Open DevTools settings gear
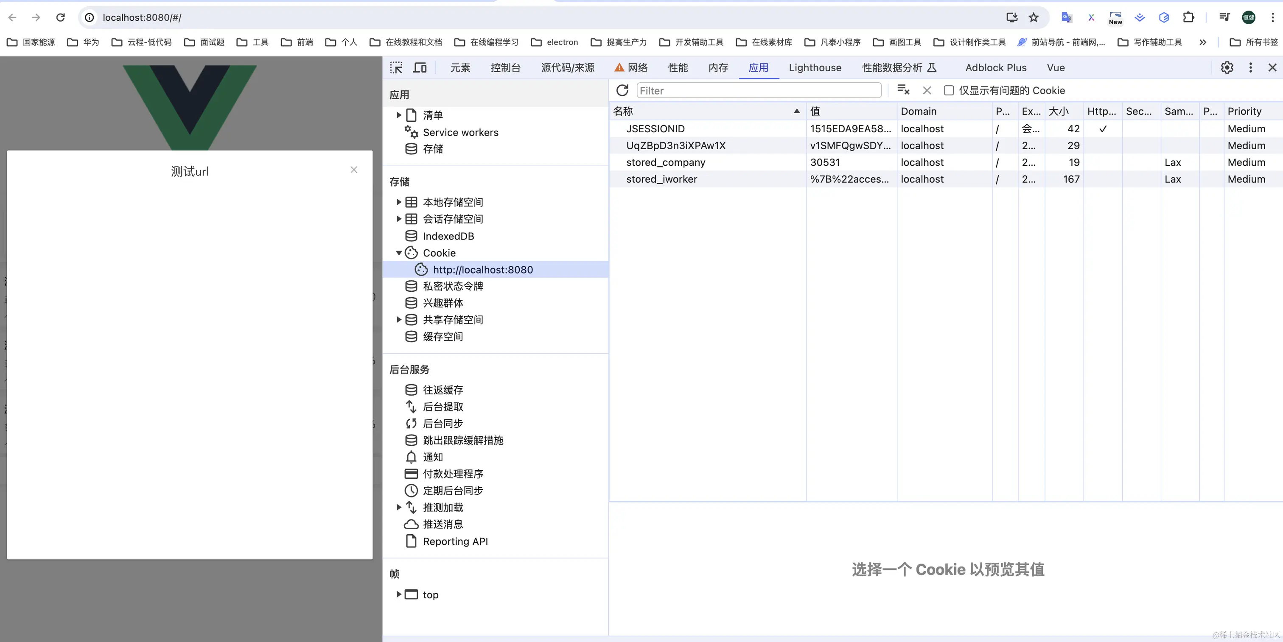The height and width of the screenshot is (642, 1283). [x=1227, y=68]
